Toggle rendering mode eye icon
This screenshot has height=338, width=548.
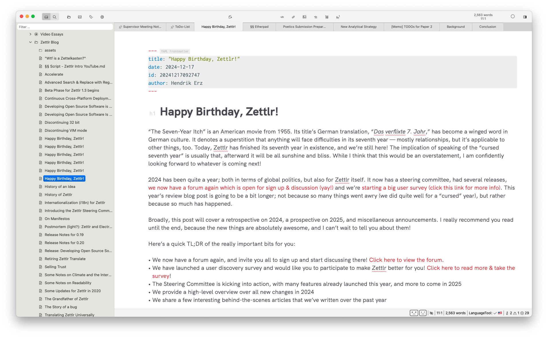click(431, 313)
